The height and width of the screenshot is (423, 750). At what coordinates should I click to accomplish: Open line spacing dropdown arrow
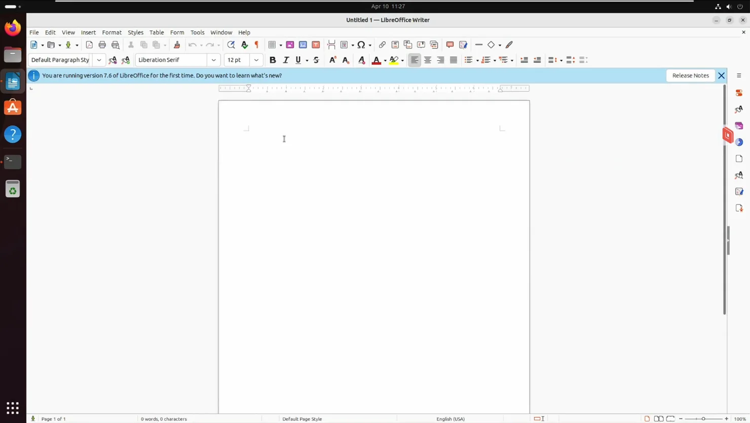[x=561, y=61]
